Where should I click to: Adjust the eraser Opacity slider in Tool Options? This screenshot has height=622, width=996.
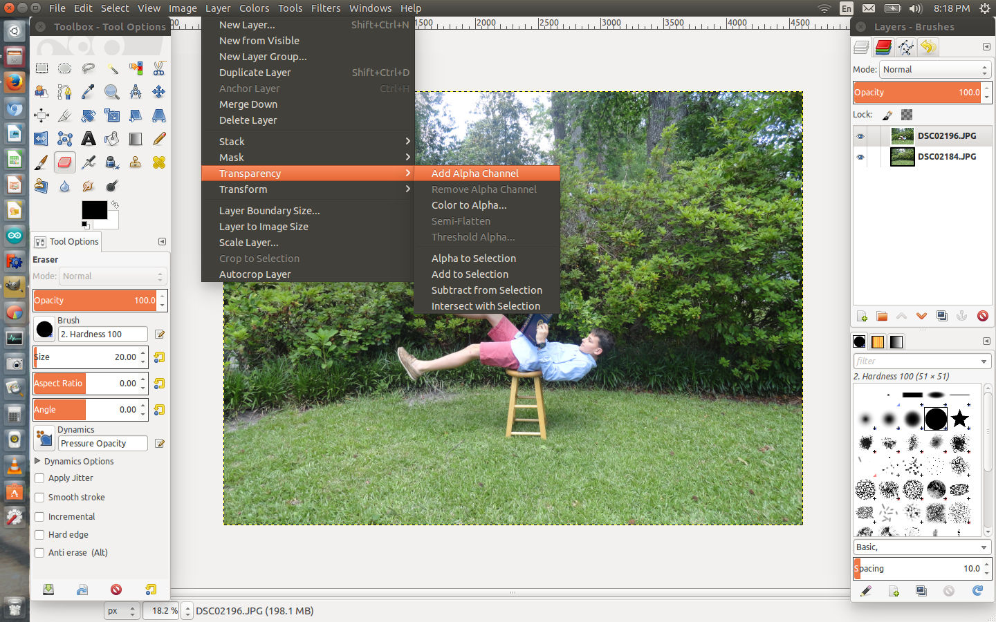[95, 301]
